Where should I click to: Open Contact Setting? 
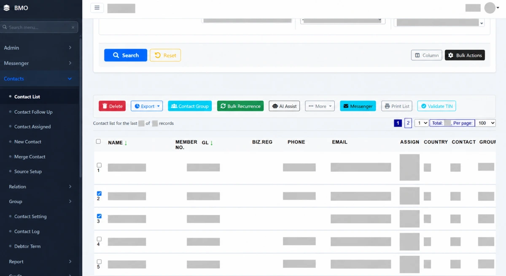coord(30,216)
